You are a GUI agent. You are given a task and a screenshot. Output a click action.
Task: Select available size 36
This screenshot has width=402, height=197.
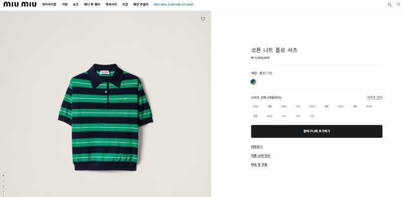(269, 107)
